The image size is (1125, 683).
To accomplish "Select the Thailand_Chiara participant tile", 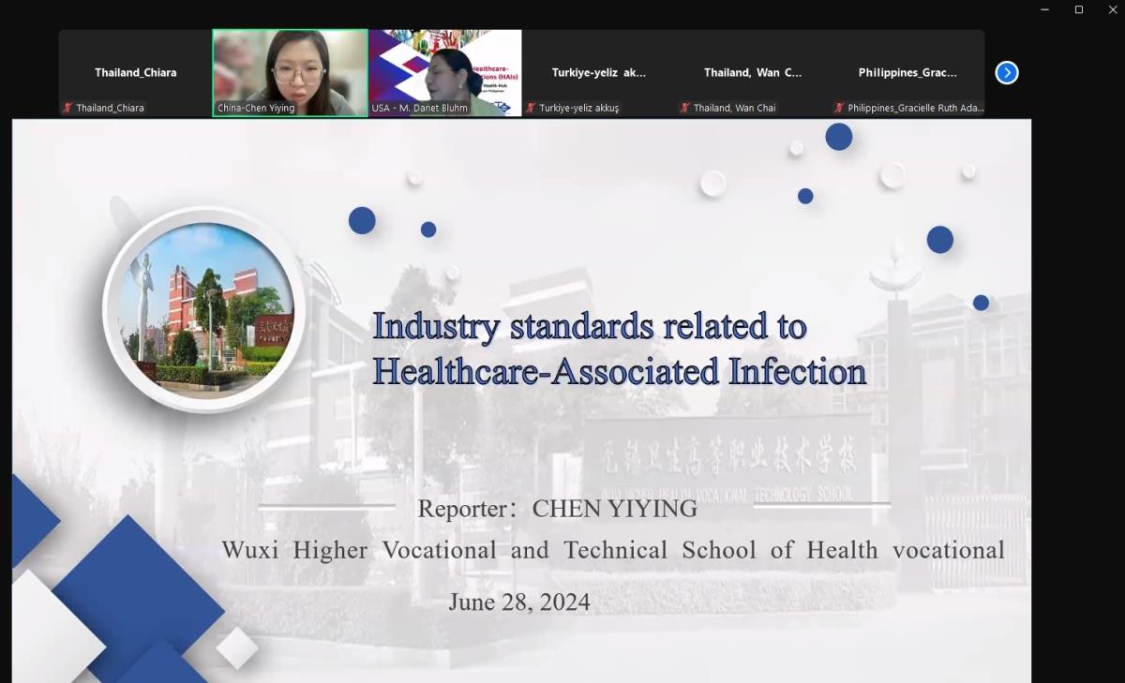I will coord(135,73).
